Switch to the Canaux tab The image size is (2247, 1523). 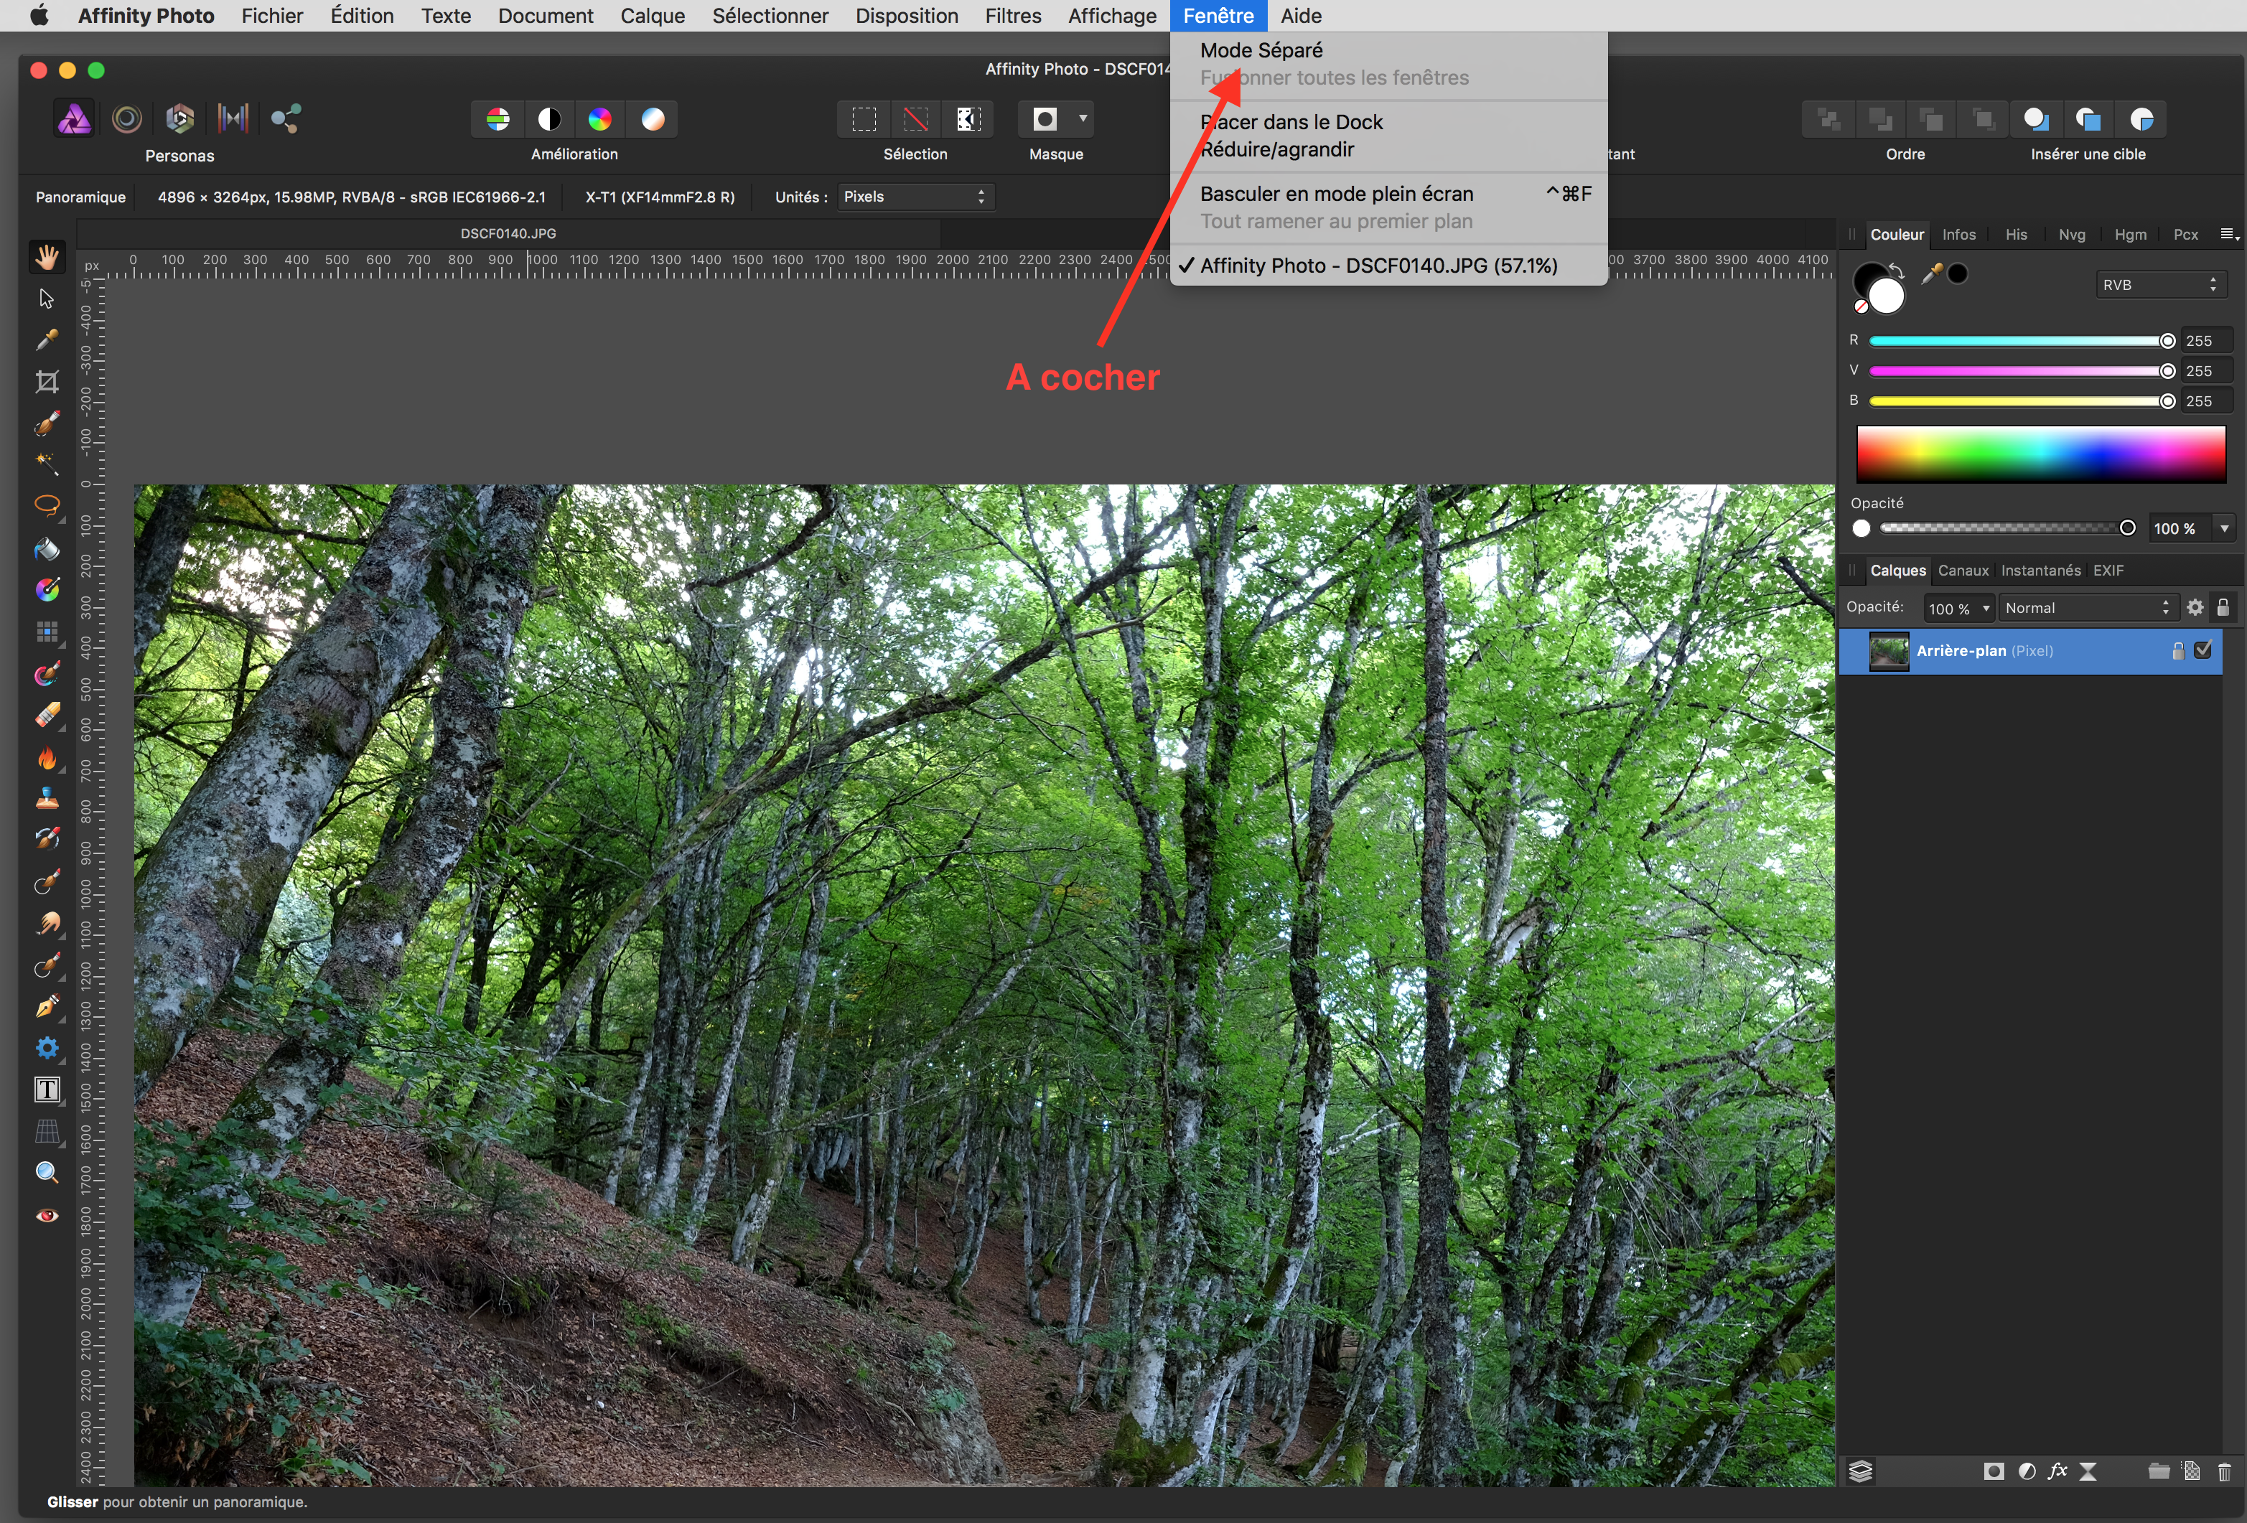pyautogui.click(x=1963, y=570)
